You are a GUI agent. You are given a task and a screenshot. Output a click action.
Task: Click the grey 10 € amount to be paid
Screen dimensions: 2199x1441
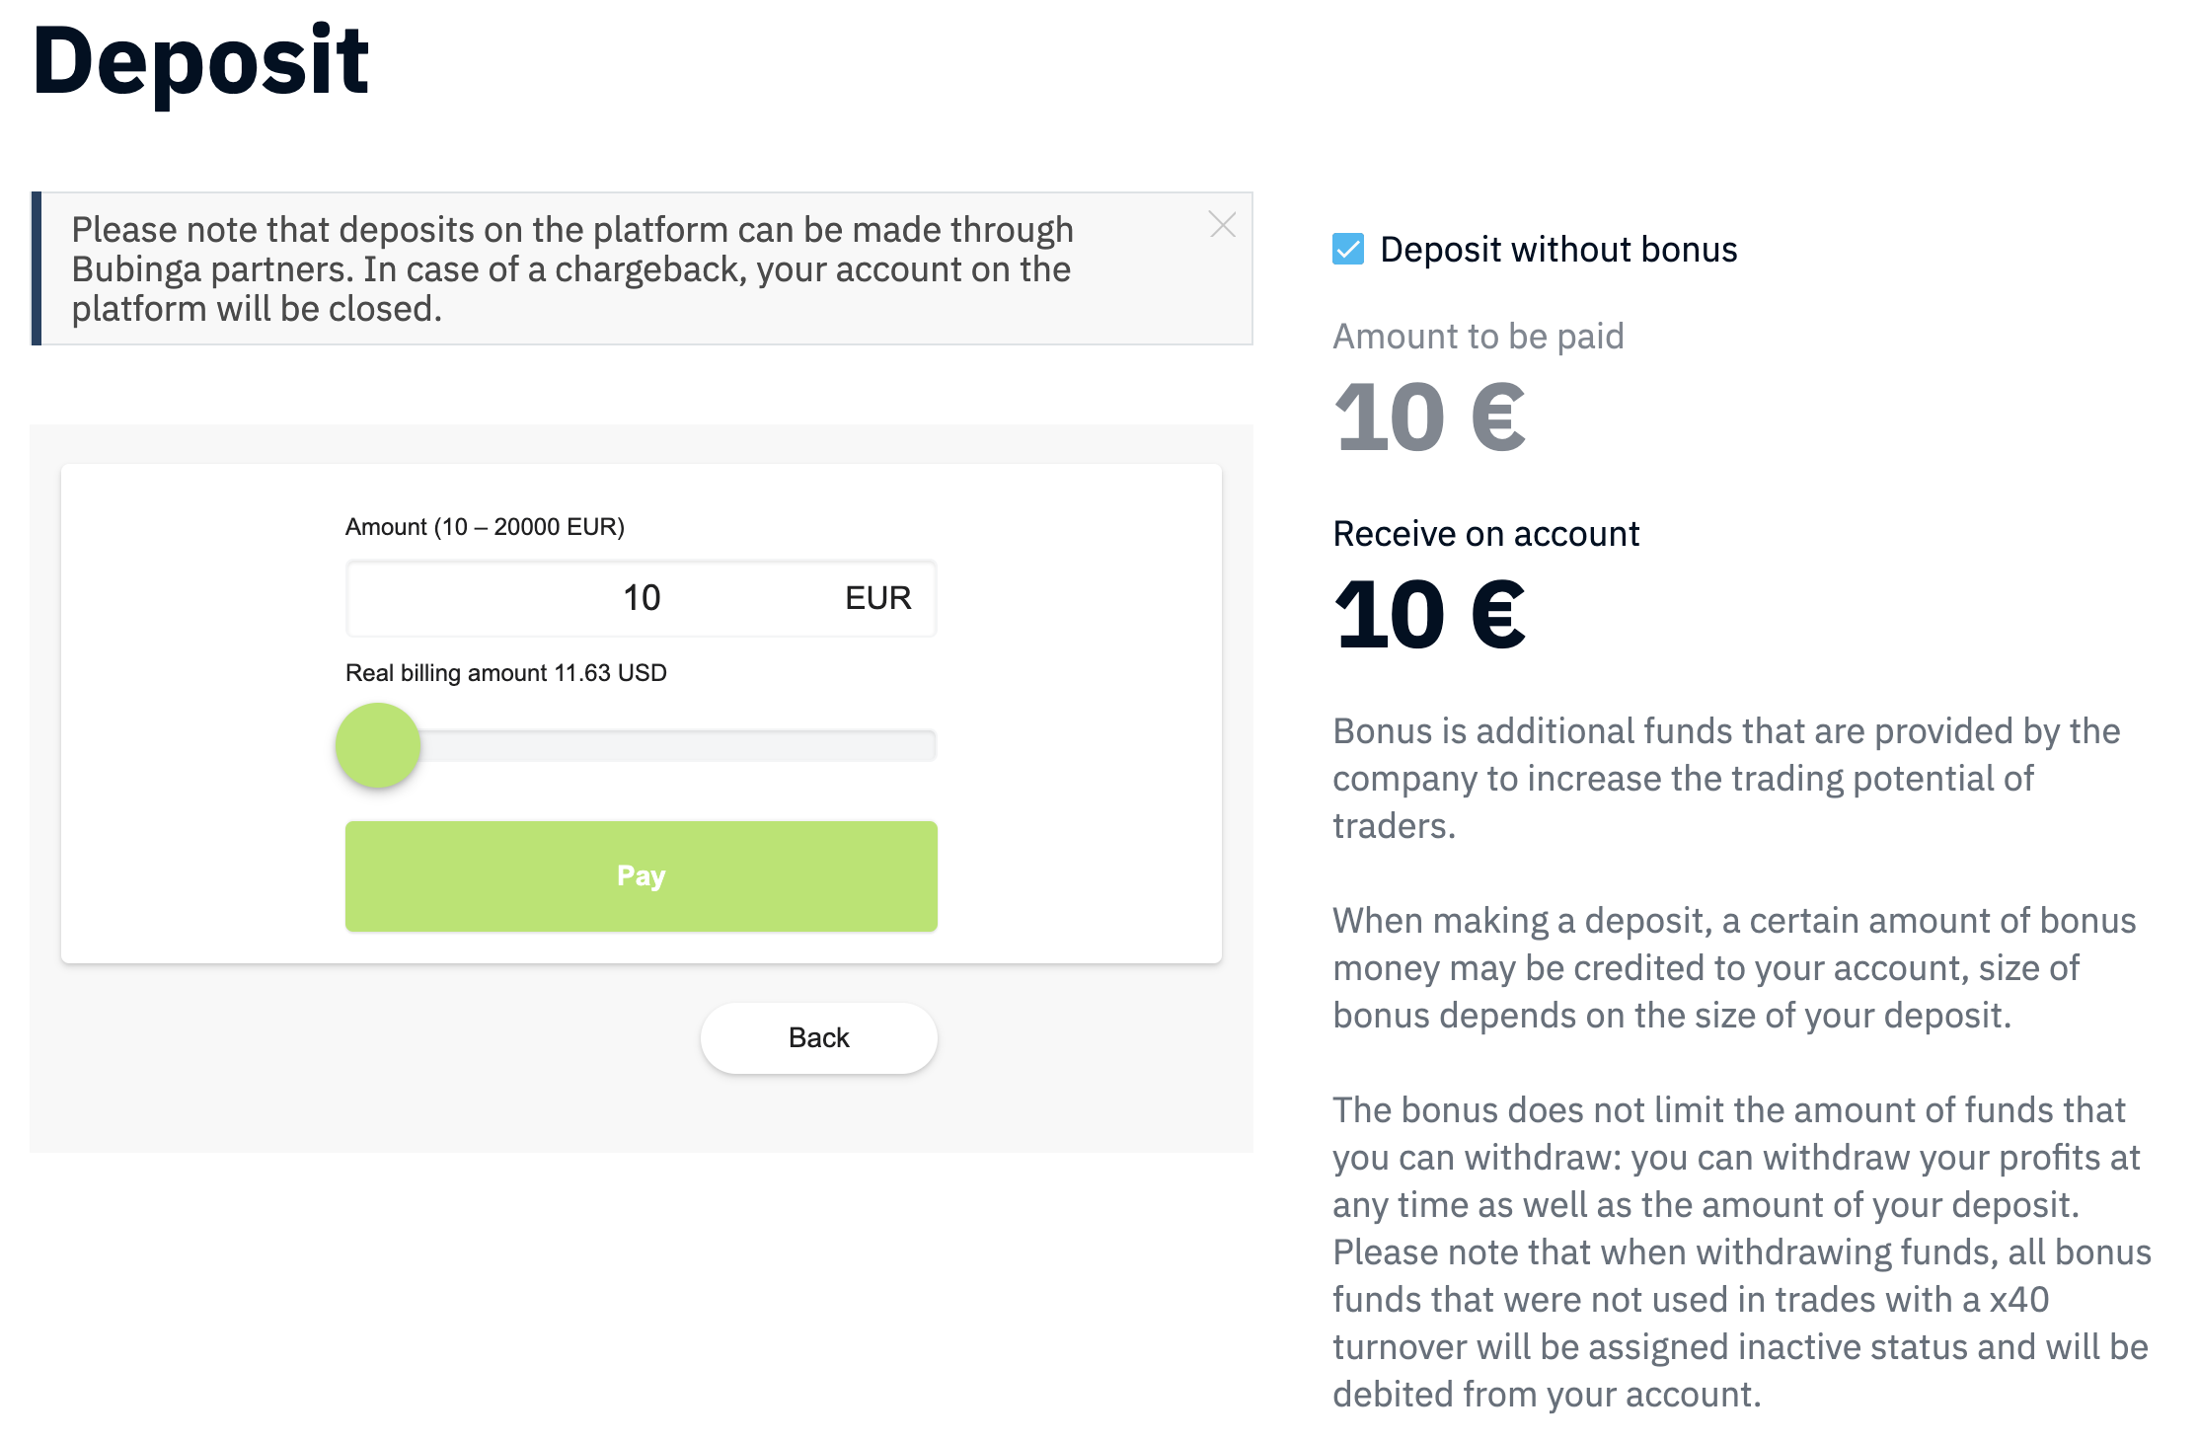click(x=1428, y=418)
